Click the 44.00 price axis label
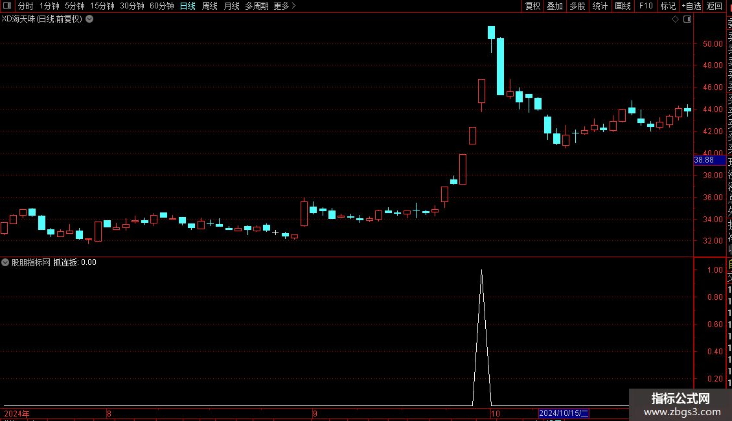The width and height of the screenshot is (732, 421). [x=713, y=109]
